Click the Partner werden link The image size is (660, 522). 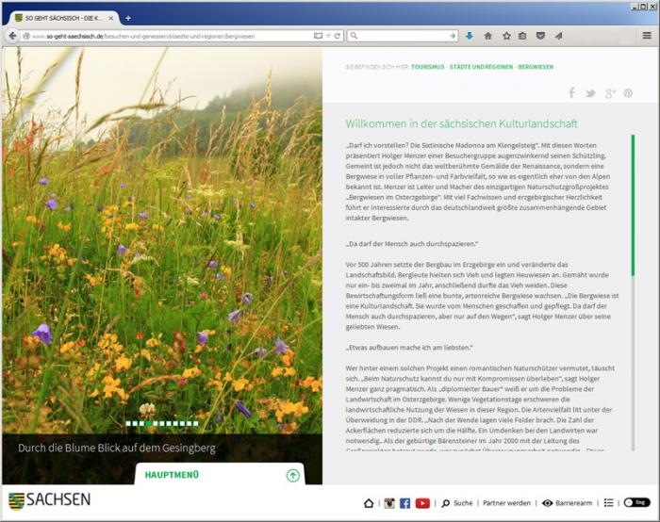pyautogui.click(x=507, y=503)
